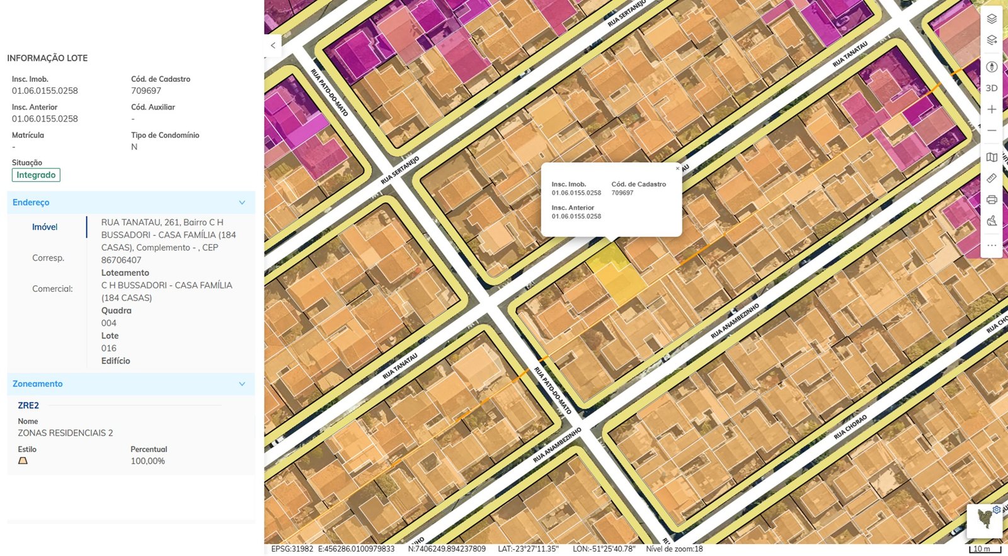The height and width of the screenshot is (556, 1008).
Task: Open the layer export stack icon
Action: click(992, 40)
